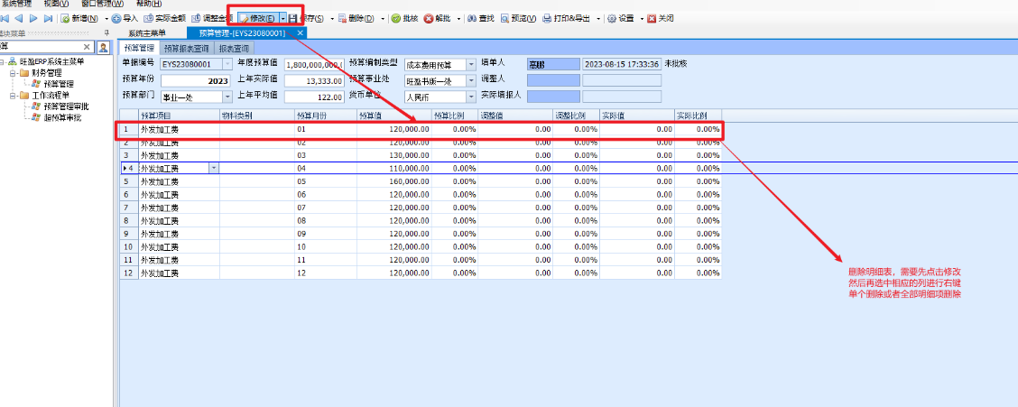The width and height of the screenshot is (1018, 407).
Task: Click the 保存(S) save disk icon
Action: point(292,19)
